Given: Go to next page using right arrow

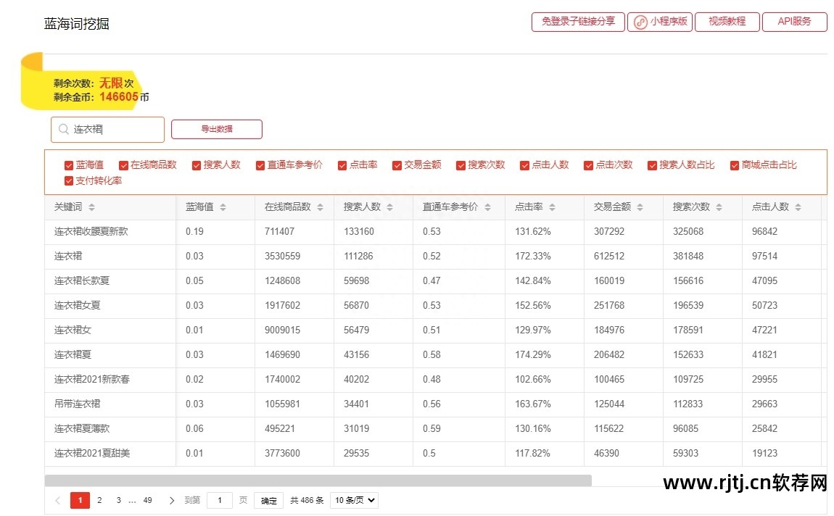Looking at the screenshot, I should point(172,500).
